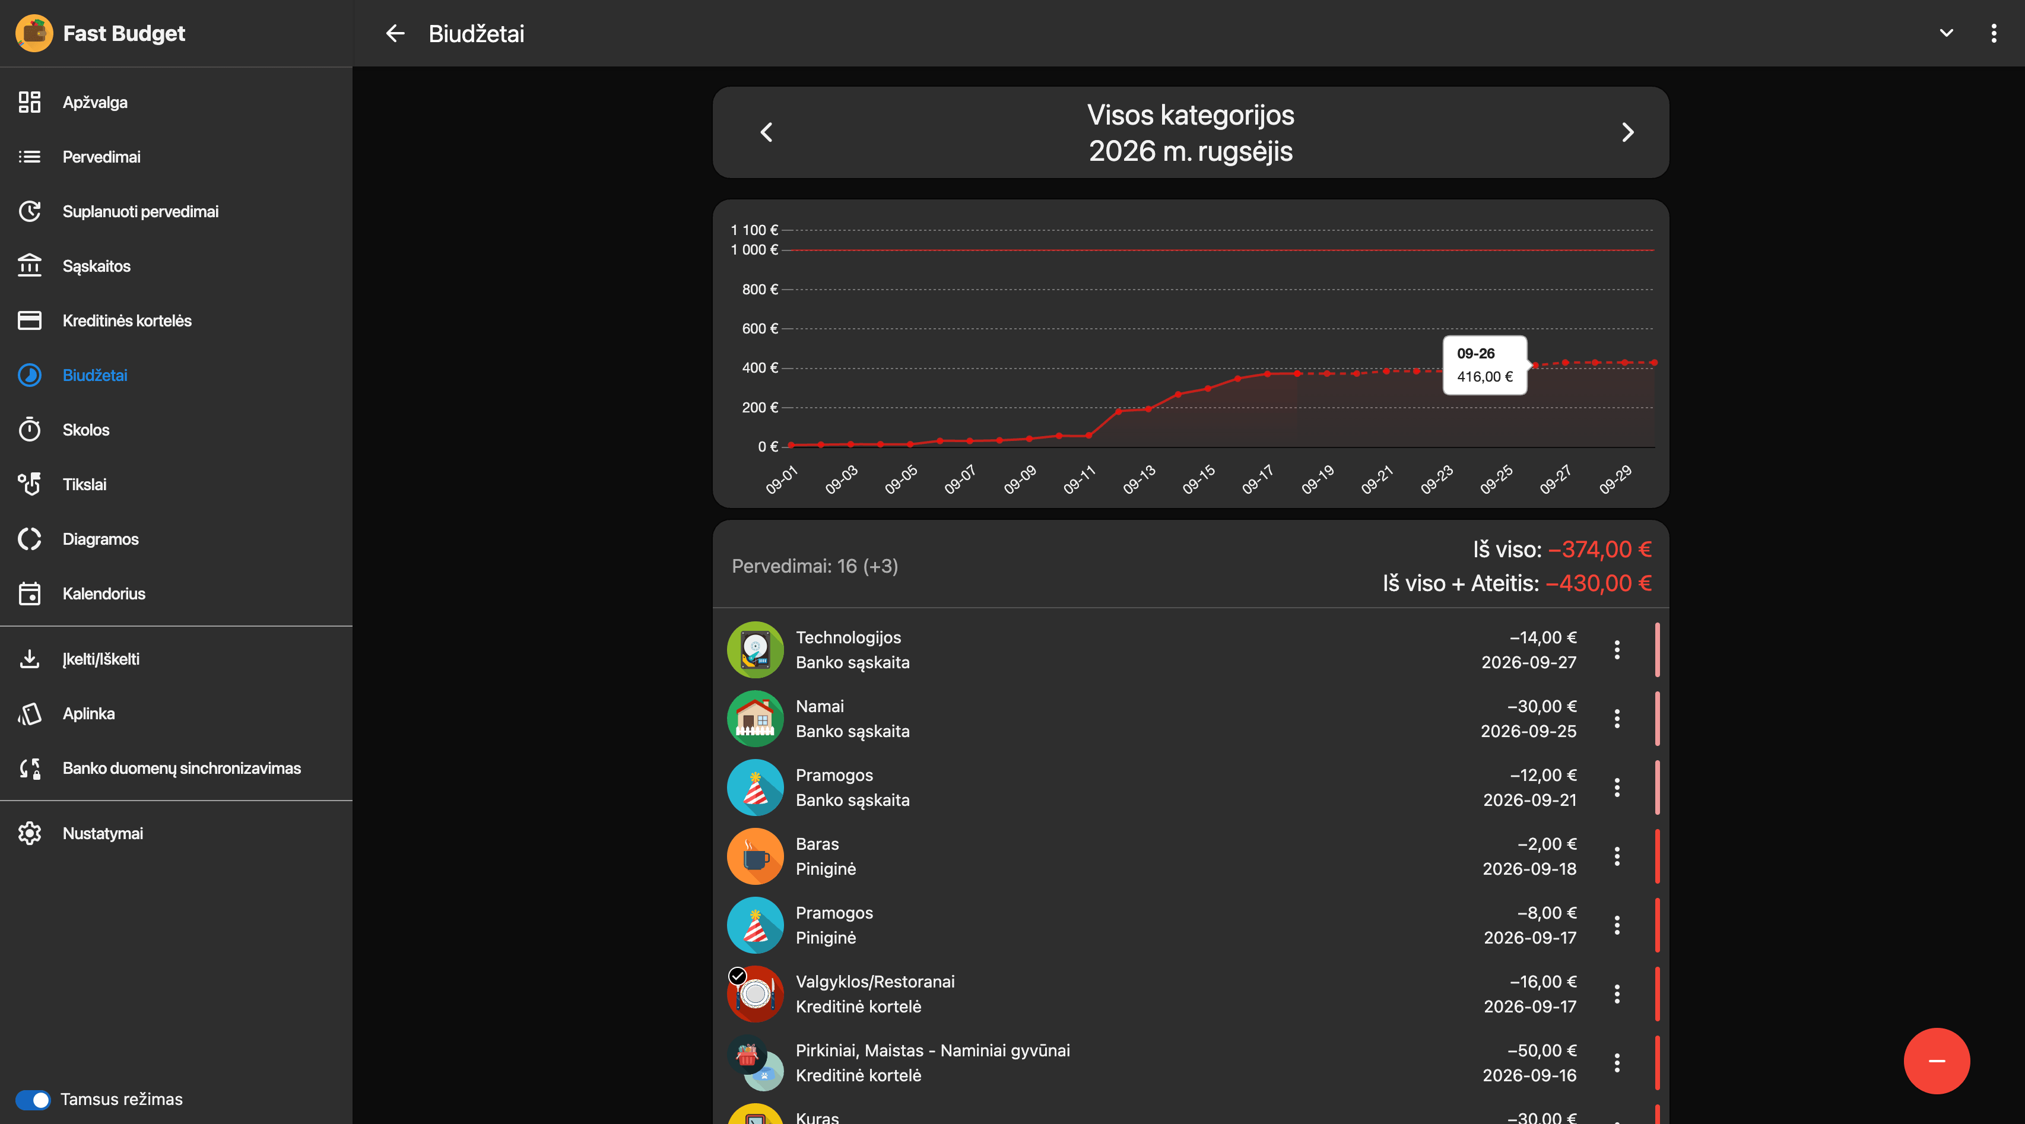Open the top-right three-dot menu
The image size is (2025, 1124).
(x=1994, y=33)
